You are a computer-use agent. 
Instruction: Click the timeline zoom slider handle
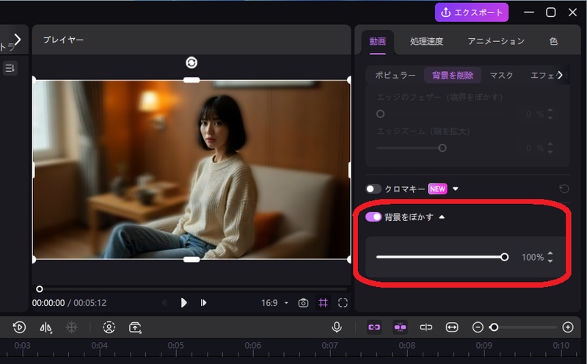pyautogui.click(x=494, y=327)
